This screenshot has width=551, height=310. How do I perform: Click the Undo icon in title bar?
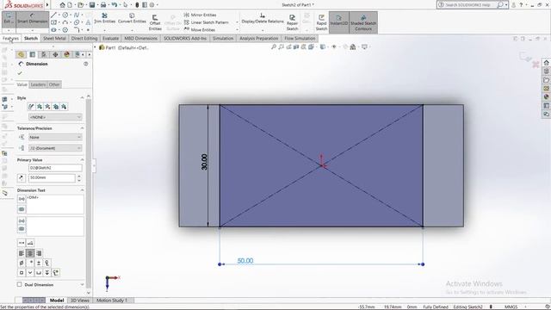[115, 5]
